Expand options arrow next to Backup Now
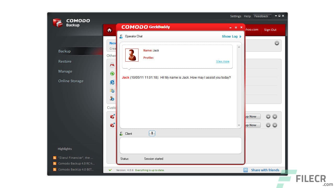Viewport: 335px width, 188px height. (268, 116)
